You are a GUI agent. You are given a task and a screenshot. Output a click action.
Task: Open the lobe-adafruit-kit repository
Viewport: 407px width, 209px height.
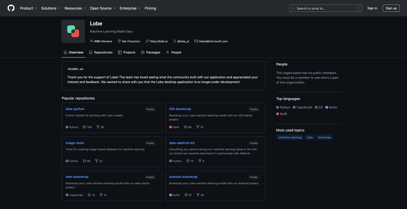click(182, 143)
